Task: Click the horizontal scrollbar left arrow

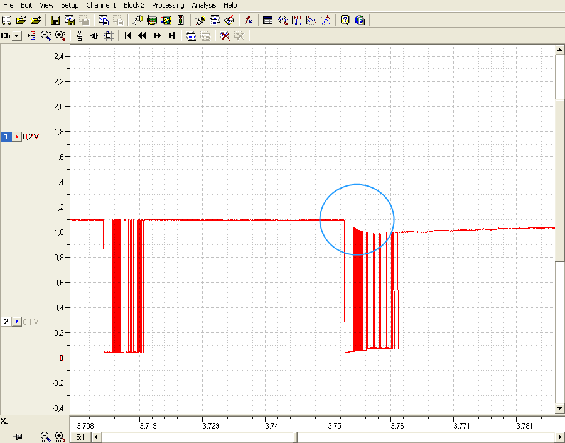Action: pyautogui.click(x=96, y=437)
